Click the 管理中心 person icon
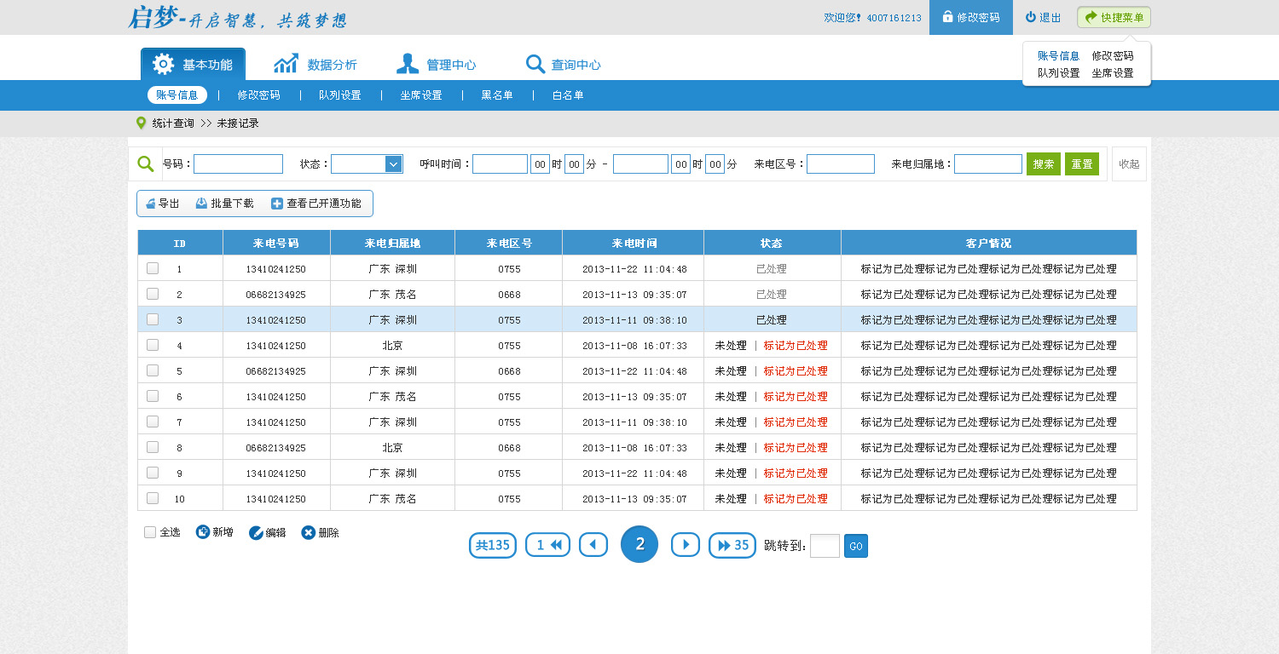The height and width of the screenshot is (654, 1279). pyautogui.click(x=408, y=64)
